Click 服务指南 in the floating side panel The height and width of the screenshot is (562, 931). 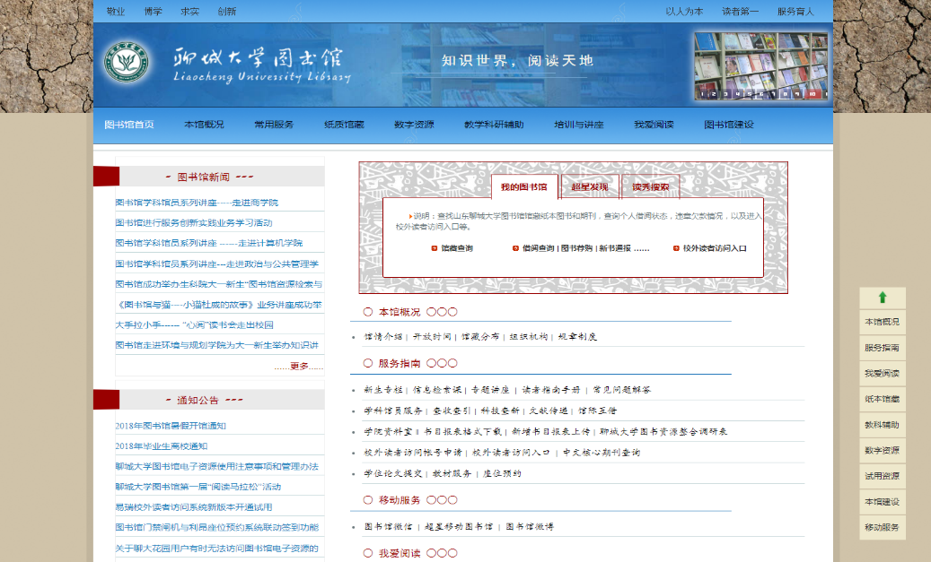point(883,348)
